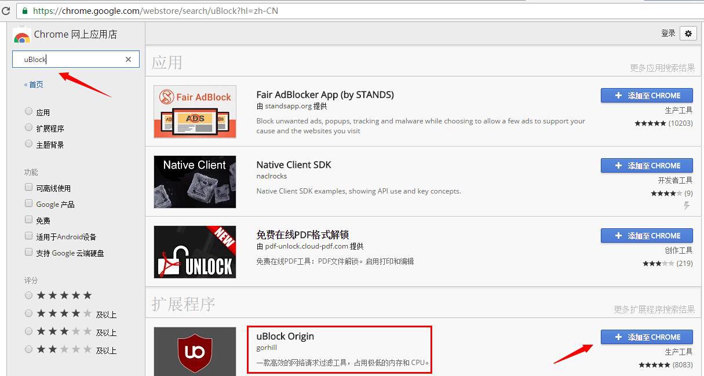Click the 由 standsapp.org 提供 text

(x=292, y=106)
